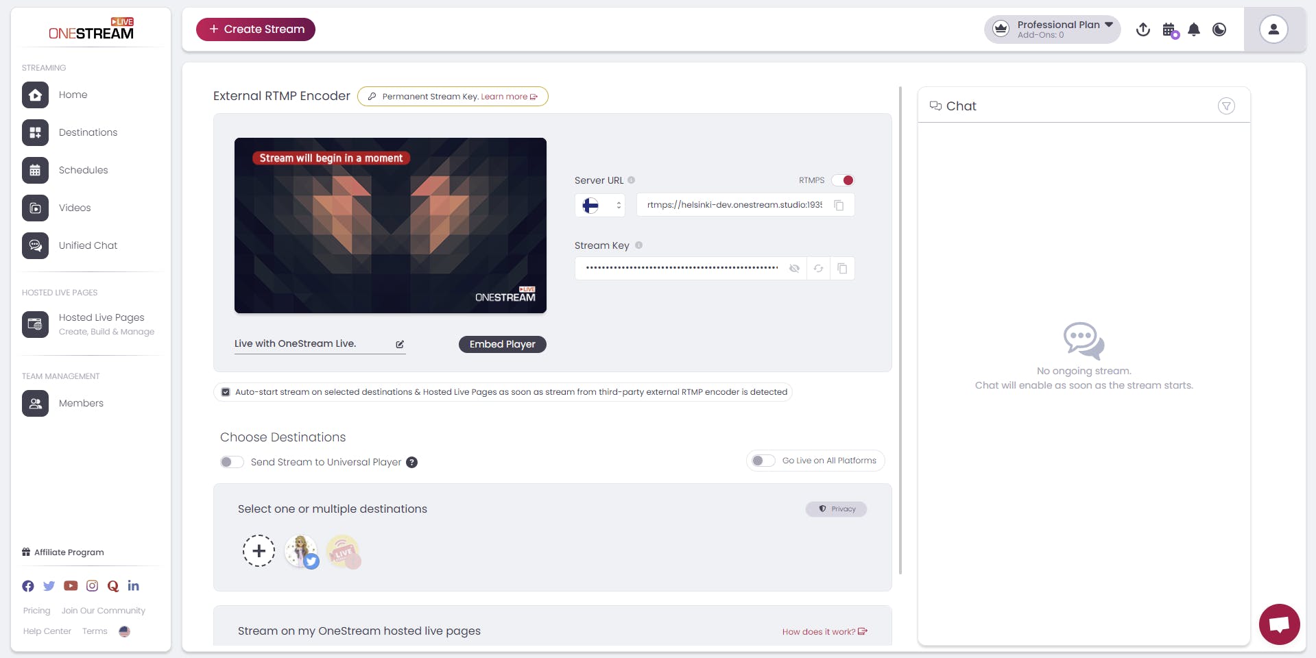Viewport: 1316px width, 658px height.
Task: Open the Videos section icon
Action: (35, 208)
